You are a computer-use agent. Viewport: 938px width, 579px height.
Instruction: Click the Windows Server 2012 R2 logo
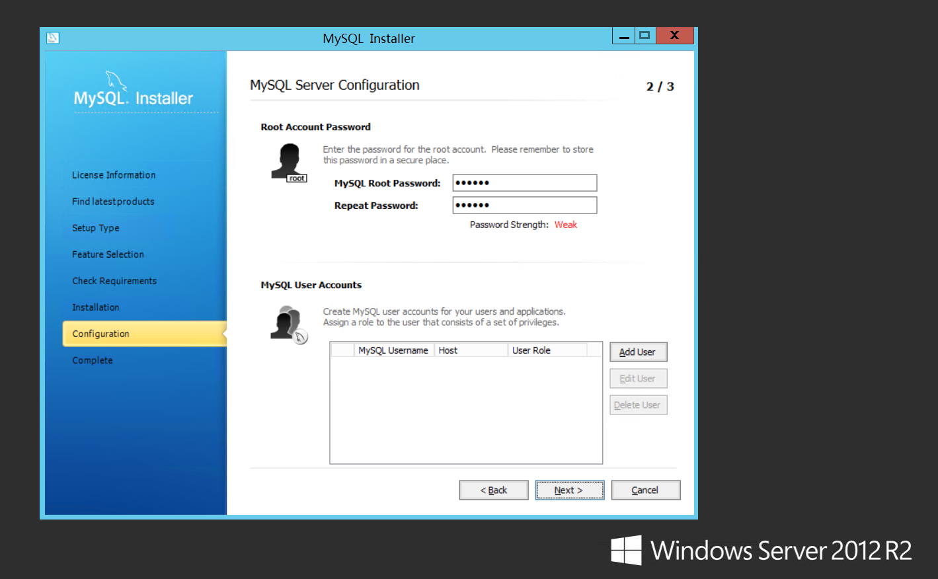tap(762, 550)
